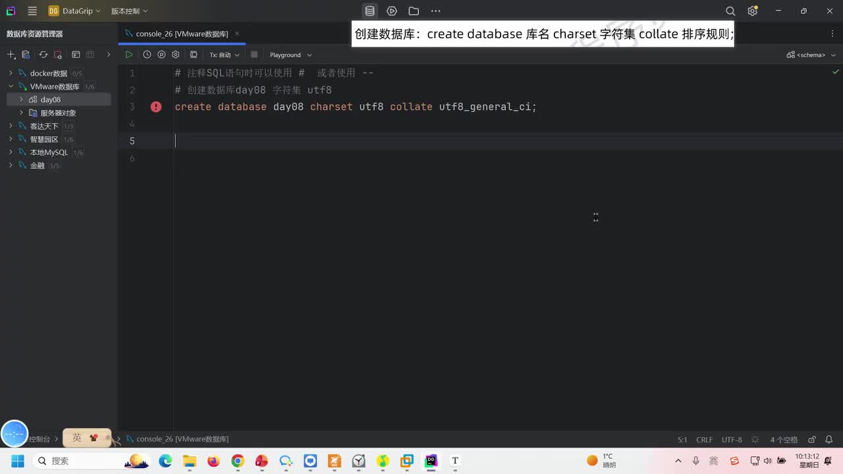Add new data source with plus icon
The height and width of the screenshot is (474, 843).
(x=11, y=55)
